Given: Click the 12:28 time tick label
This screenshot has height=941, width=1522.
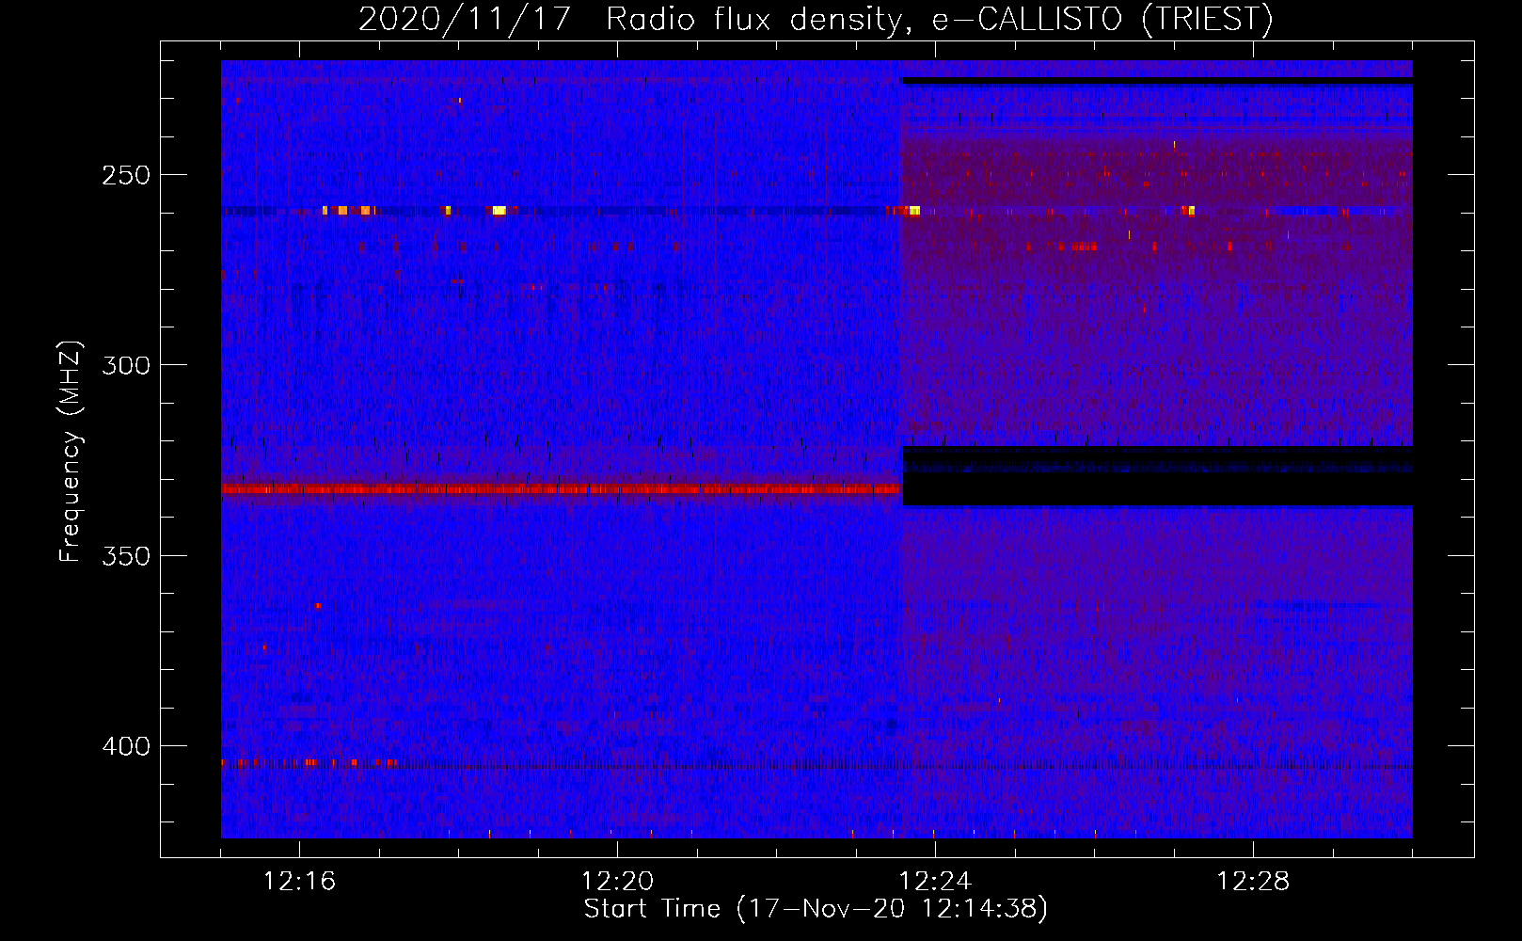Looking at the screenshot, I should 1253,882.
